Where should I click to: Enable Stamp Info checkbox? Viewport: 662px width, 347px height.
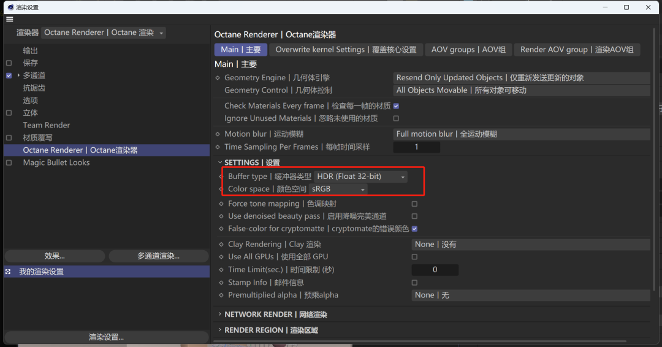[414, 283]
